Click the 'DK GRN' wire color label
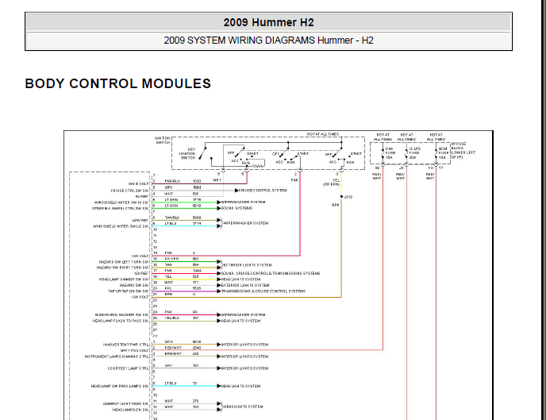546x420 pixels. [171, 259]
